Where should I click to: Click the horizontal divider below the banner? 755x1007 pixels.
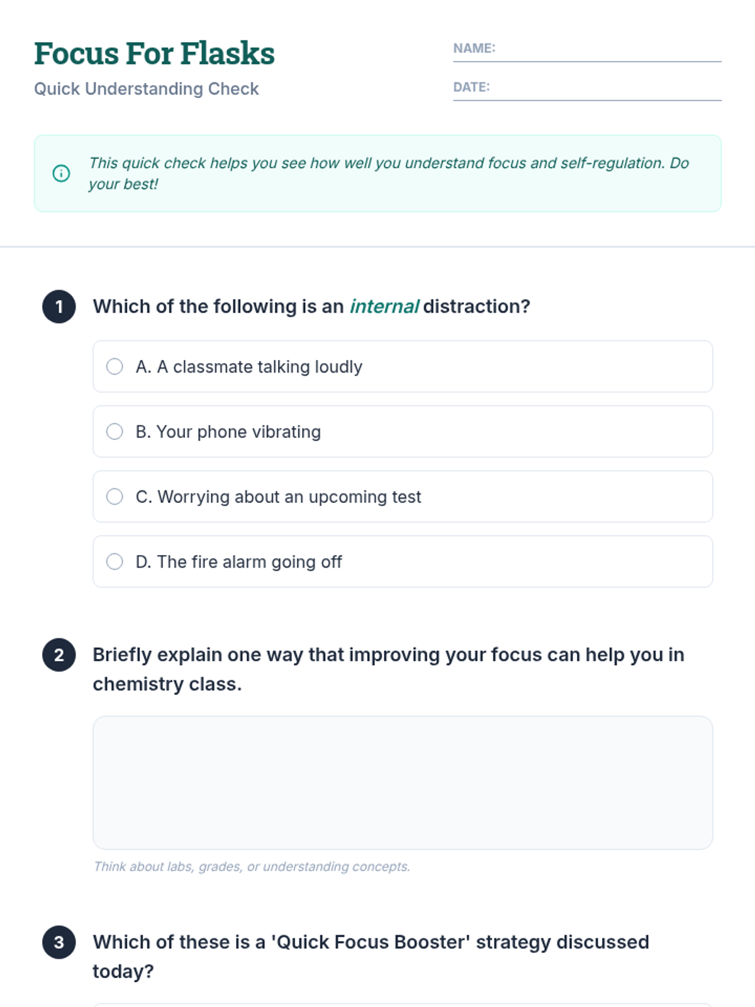tap(377, 247)
